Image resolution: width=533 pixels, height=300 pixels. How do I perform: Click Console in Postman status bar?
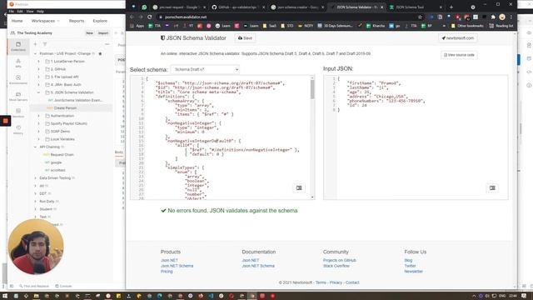tap(63, 286)
